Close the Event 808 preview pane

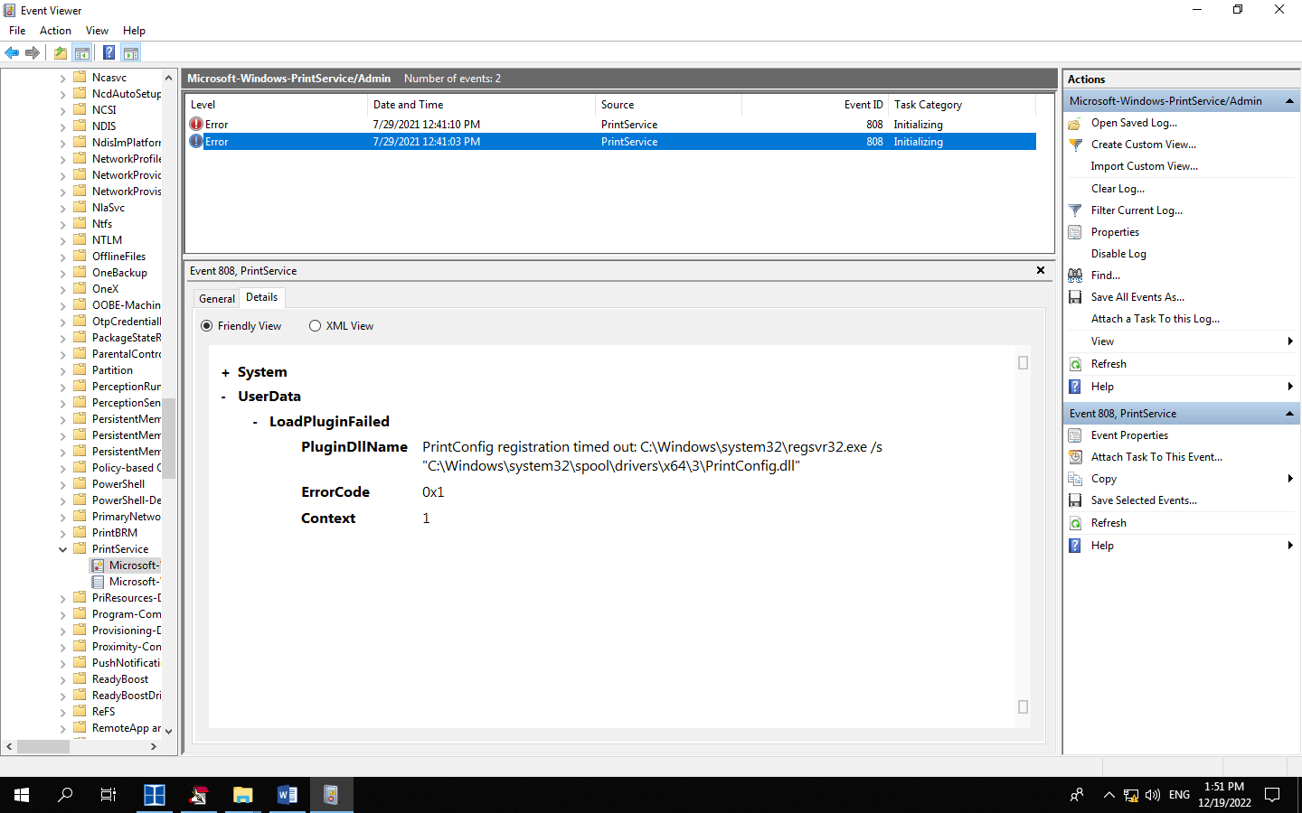coord(1041,270)
